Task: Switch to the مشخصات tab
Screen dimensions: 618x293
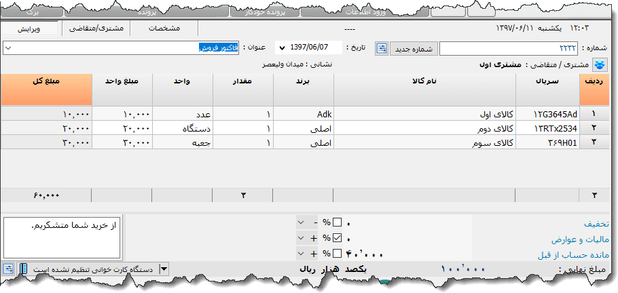Action: tap(164, 28)
